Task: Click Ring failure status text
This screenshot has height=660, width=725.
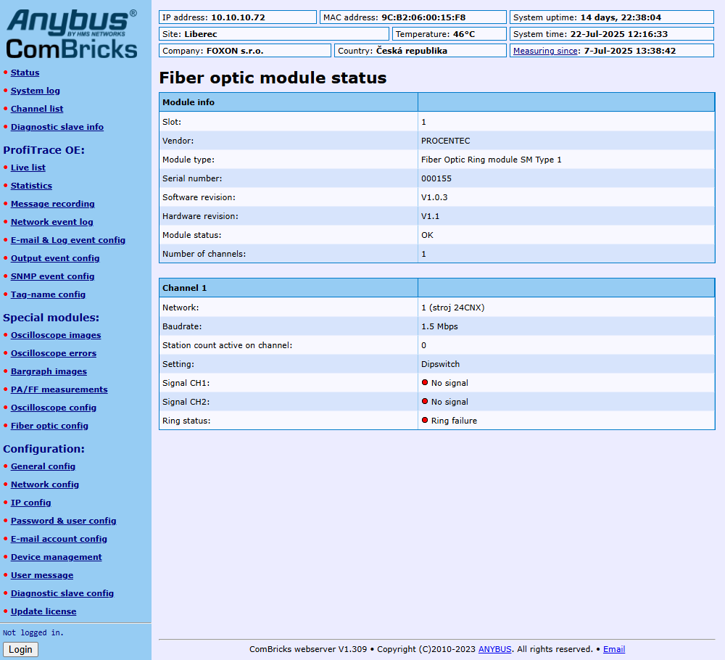Action: pos(454,421)
